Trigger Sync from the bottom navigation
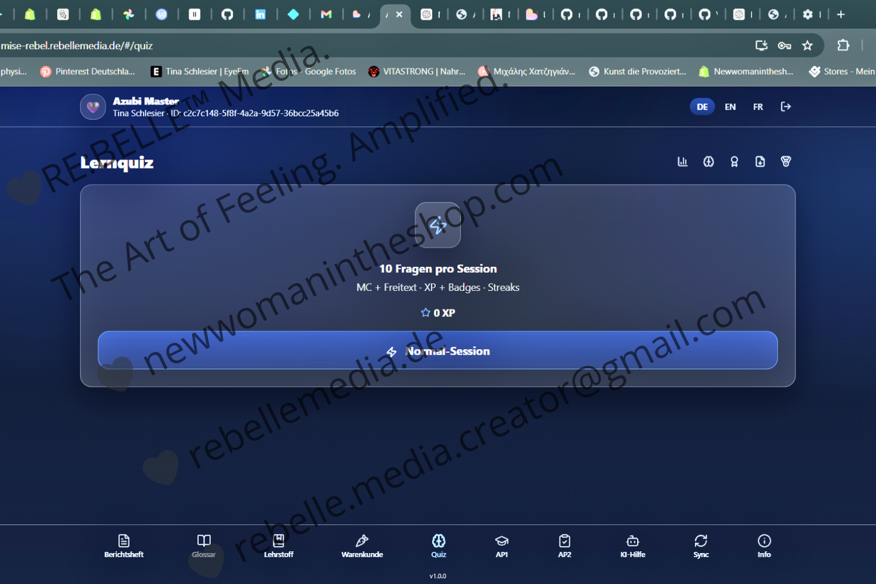This screenshot has height=584, width=876. 701,545
